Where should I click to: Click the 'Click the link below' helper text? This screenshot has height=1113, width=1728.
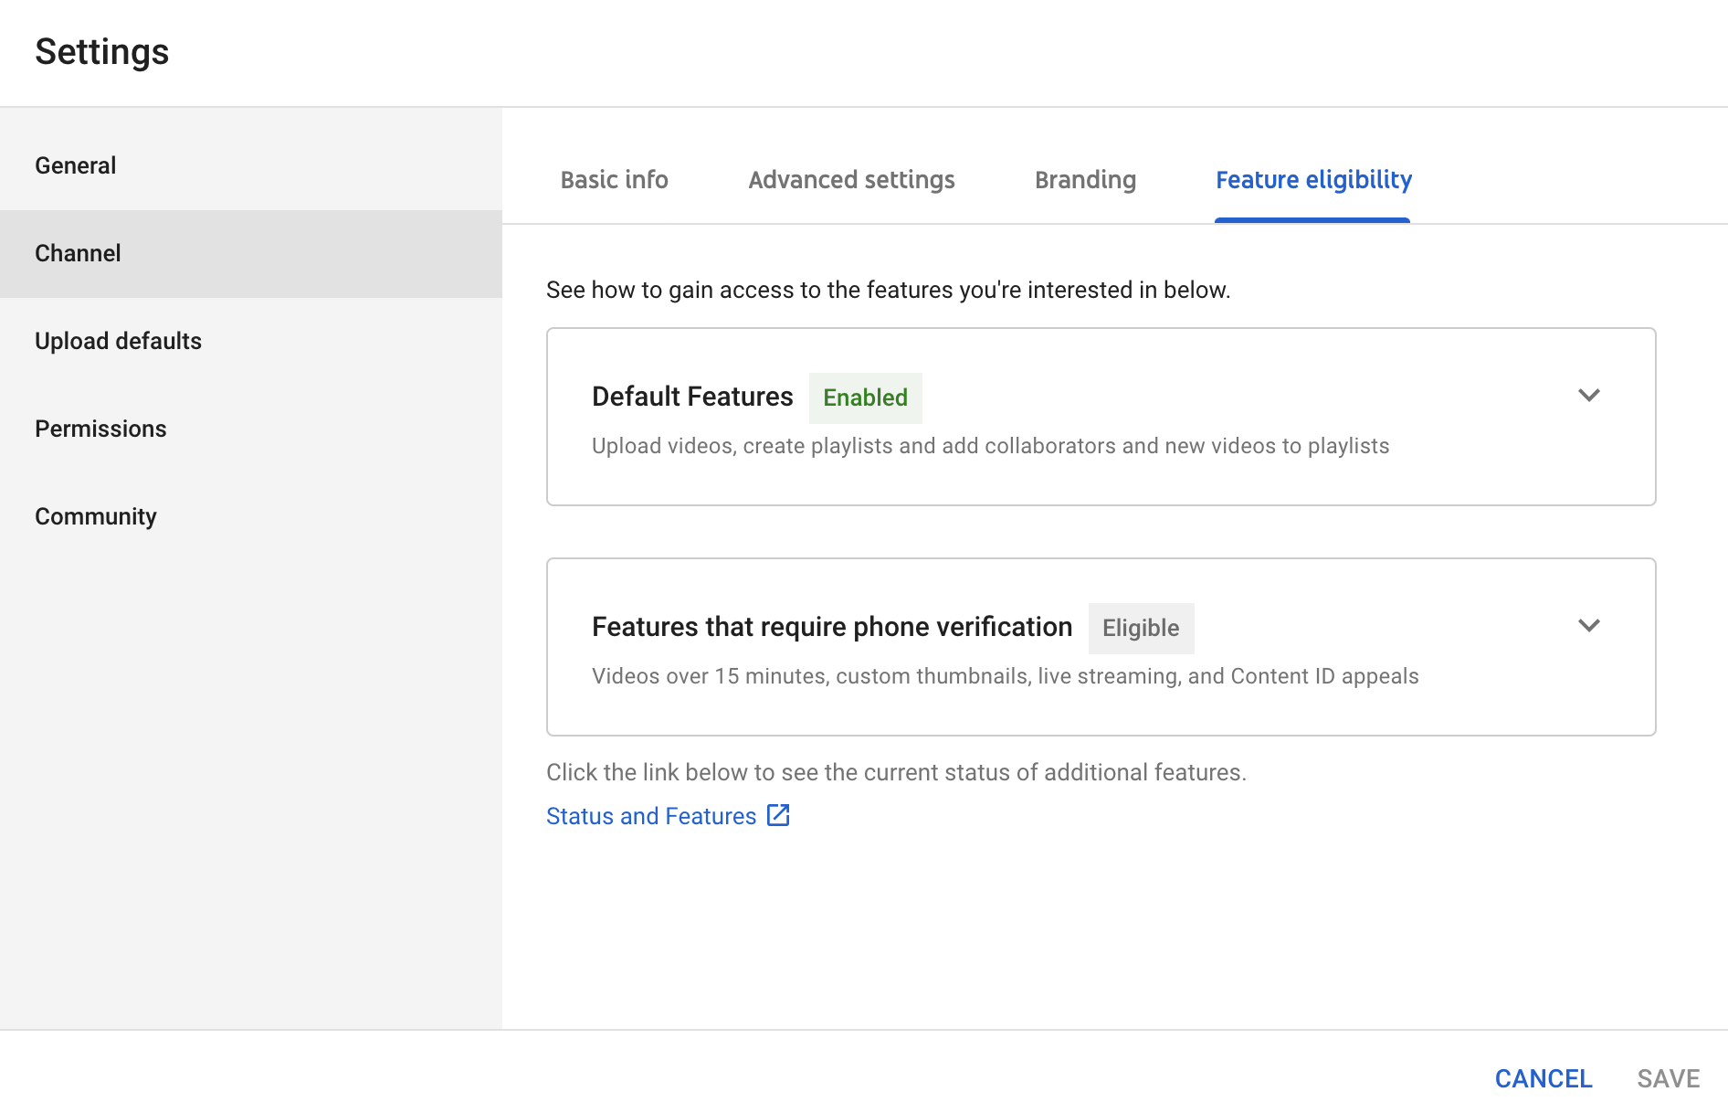click(x=896, y=772)
